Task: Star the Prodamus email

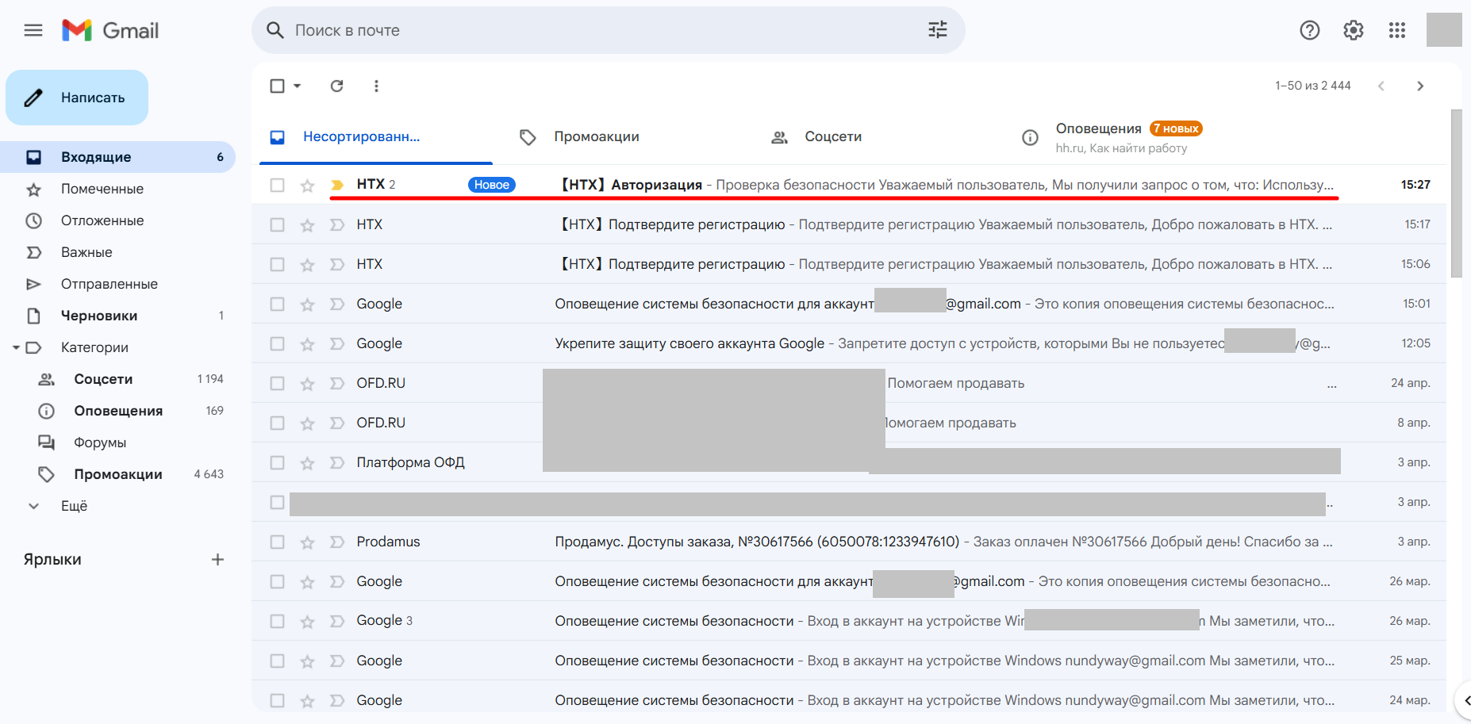Action: (307, 542)
